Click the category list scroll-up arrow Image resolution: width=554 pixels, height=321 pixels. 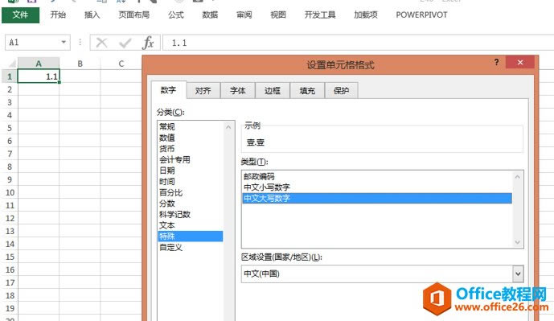tap(228, 127)
